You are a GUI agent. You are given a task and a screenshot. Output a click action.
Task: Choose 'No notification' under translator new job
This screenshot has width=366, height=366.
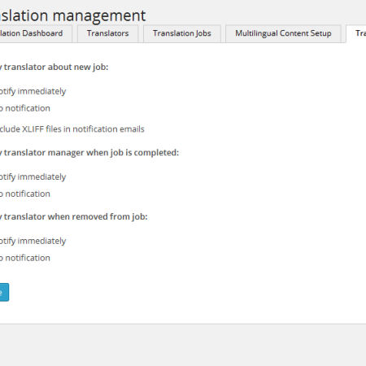pos(25,108)
